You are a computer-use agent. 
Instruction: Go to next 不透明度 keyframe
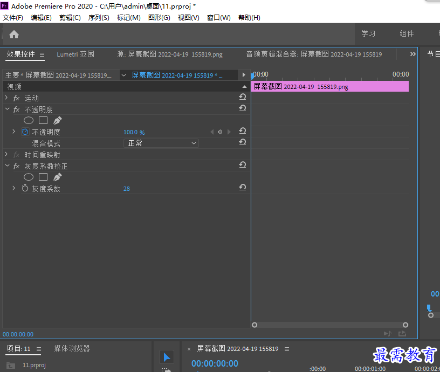pyautogui.click(x=229, y=132)
